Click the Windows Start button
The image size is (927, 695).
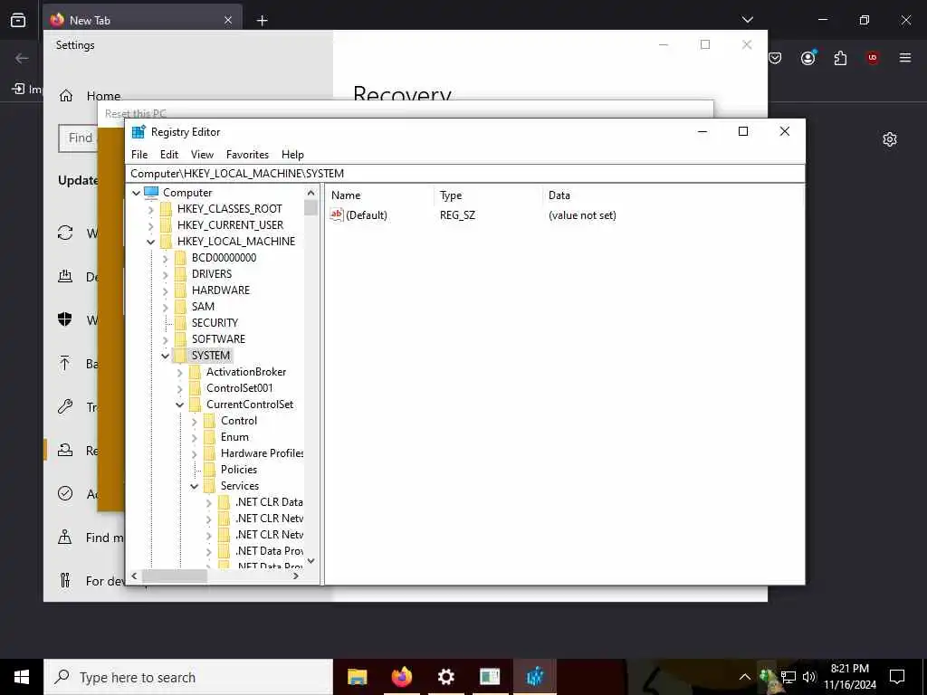[22, 677]
